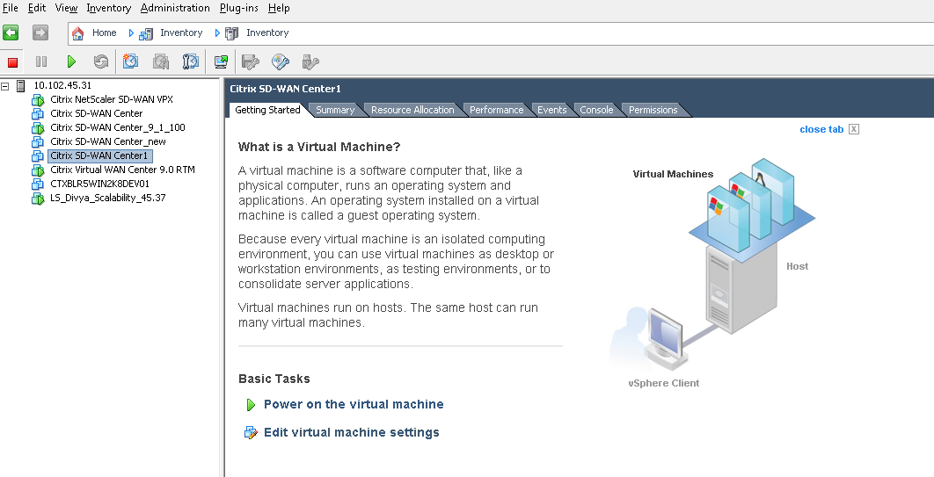This screenshot has height=477, width=934.
Task: Click Home in the navigation breadcrumb
Action: coord(105,33)
